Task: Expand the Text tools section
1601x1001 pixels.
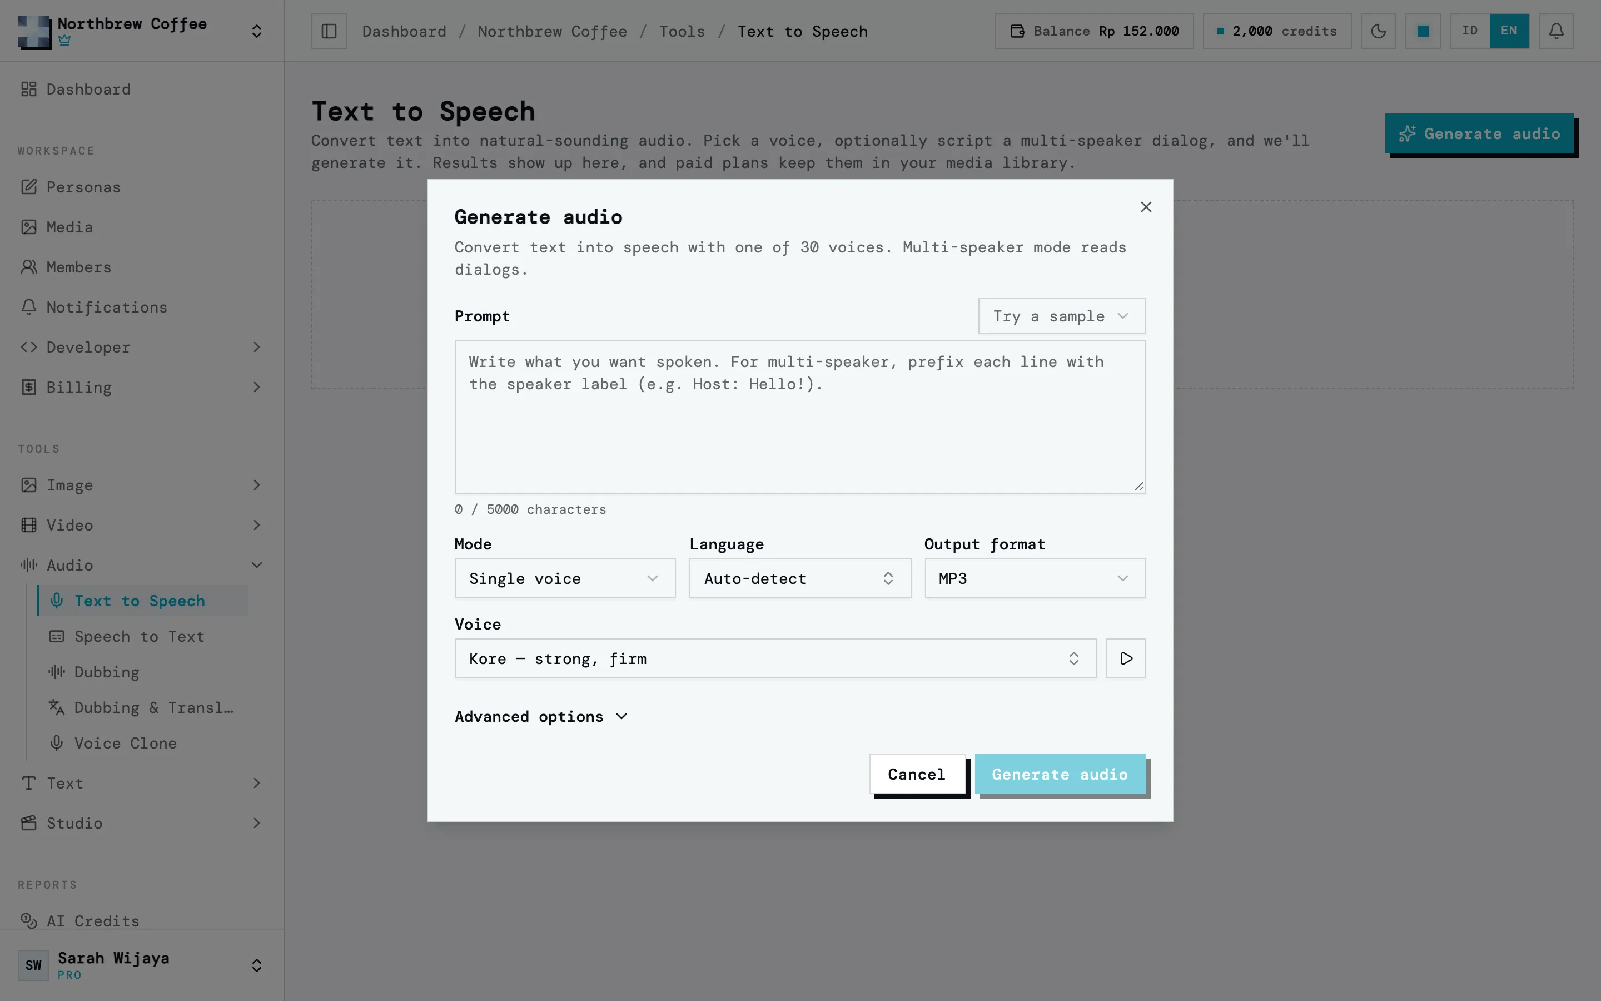Action: pyautogui.click(x=142, y=783)
